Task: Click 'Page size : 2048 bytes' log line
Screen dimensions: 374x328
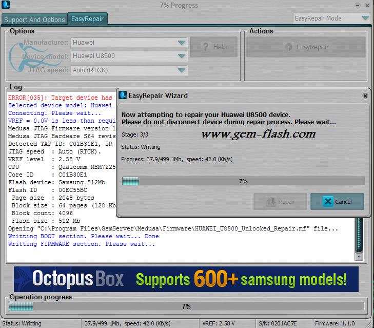Action: pos(53,198)
